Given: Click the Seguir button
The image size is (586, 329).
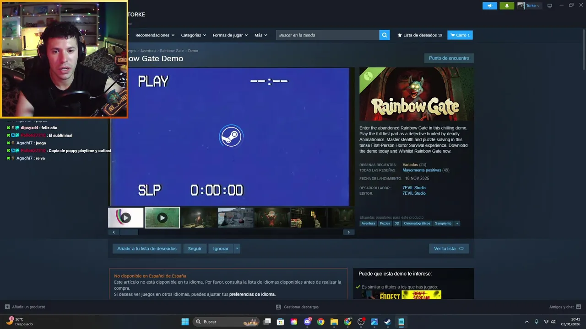Looking at the screenshot, I should point(195,249).
